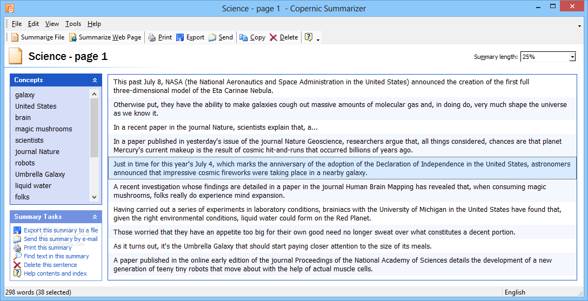Click the Summarize Web Page icon
The image size is (588, 301).
click(x=73, y=37)
